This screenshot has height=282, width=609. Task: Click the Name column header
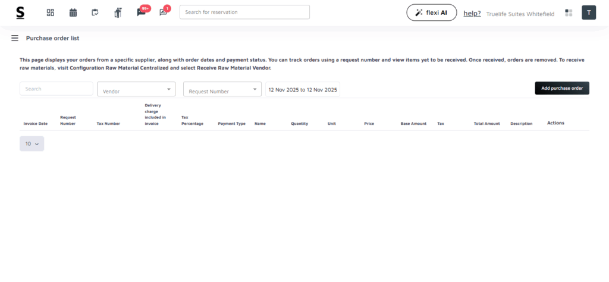coord(260,124)
